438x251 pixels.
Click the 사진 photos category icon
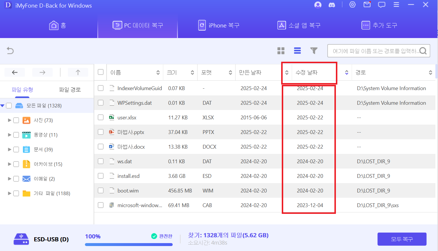26,120
